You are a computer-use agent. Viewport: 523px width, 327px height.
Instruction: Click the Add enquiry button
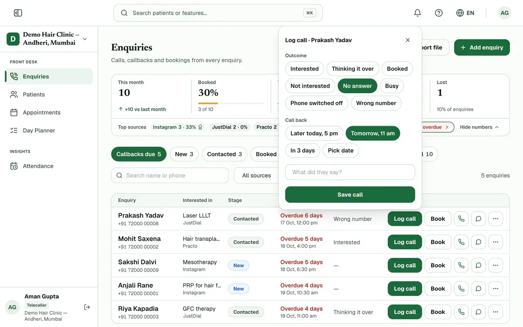482,48
